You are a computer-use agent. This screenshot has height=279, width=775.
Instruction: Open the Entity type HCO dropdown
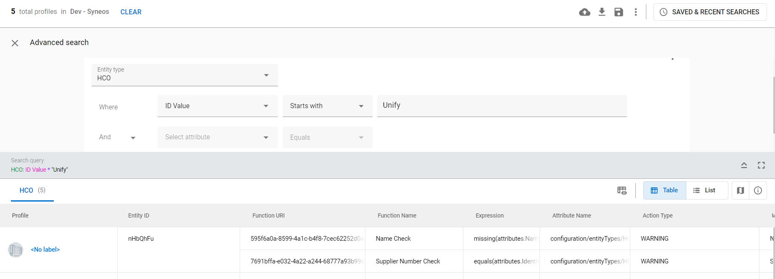coord(185,75)
